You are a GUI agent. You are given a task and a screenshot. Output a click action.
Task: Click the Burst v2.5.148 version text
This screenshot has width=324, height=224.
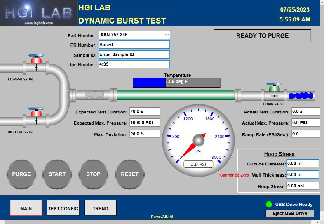[162, 217]
